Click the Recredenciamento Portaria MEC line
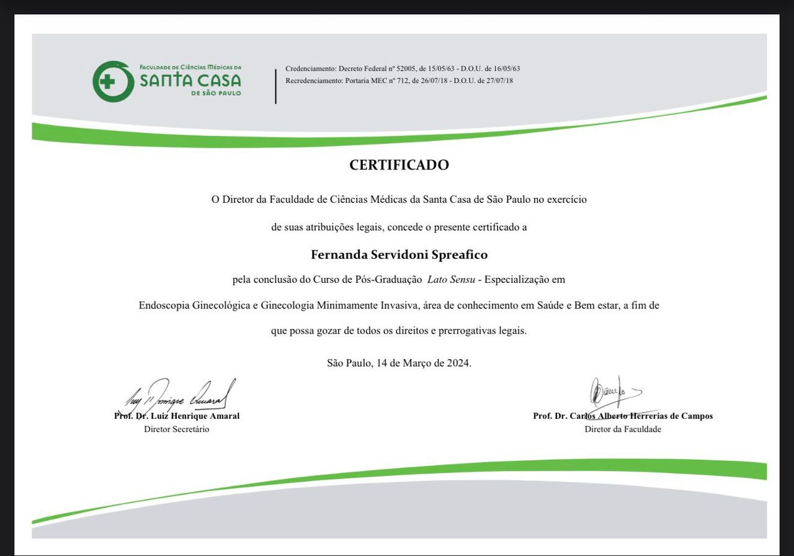This screenshot has width=794, height=556. pos(399,81)
